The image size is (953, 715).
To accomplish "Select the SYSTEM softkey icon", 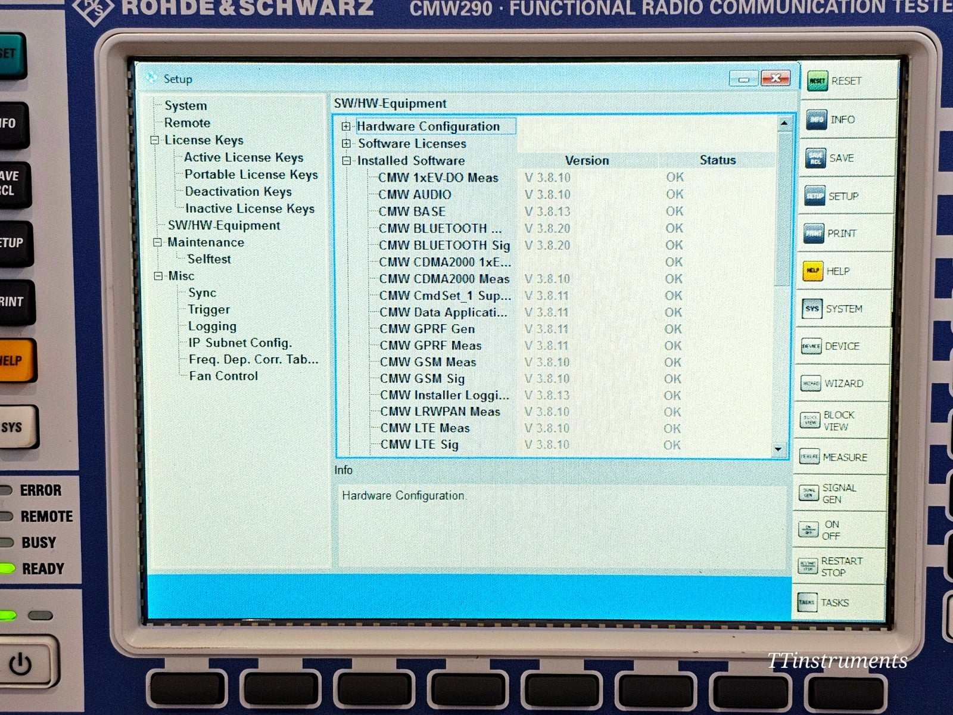I will coord(811,309).
